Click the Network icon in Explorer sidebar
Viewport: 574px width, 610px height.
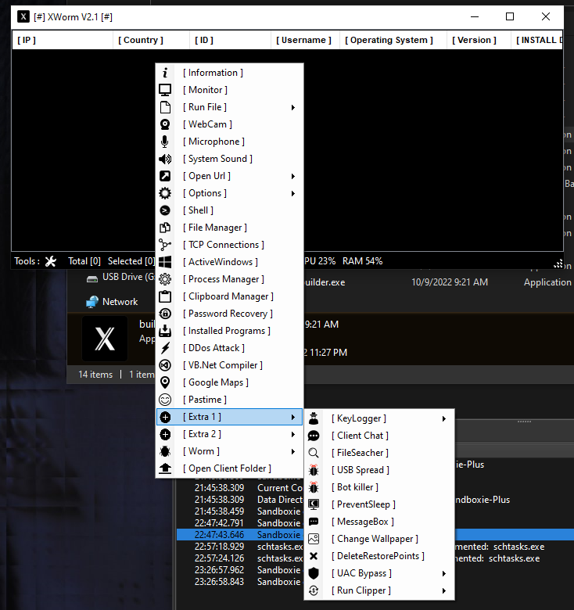point(92,302)
